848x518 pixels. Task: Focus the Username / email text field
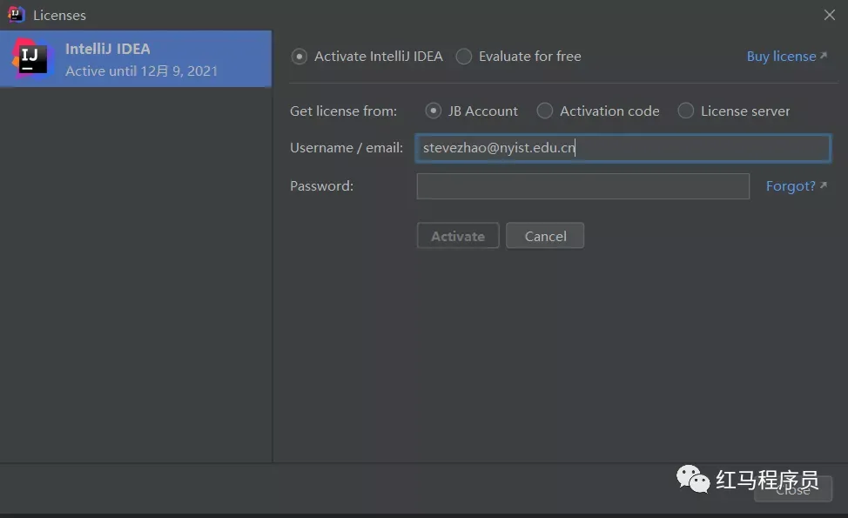coord(623,148)
